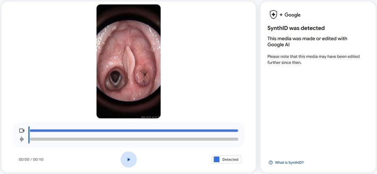Viewport: 377px width, 174px height.
Task: Click the Google logo text
Action: coord(292,15)
